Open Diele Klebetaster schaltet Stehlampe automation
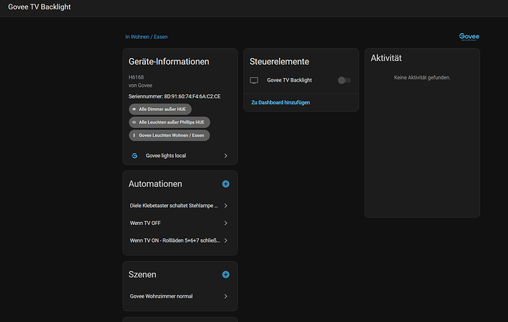This screenshot has height=322, width=508. [x=180, y=206]
